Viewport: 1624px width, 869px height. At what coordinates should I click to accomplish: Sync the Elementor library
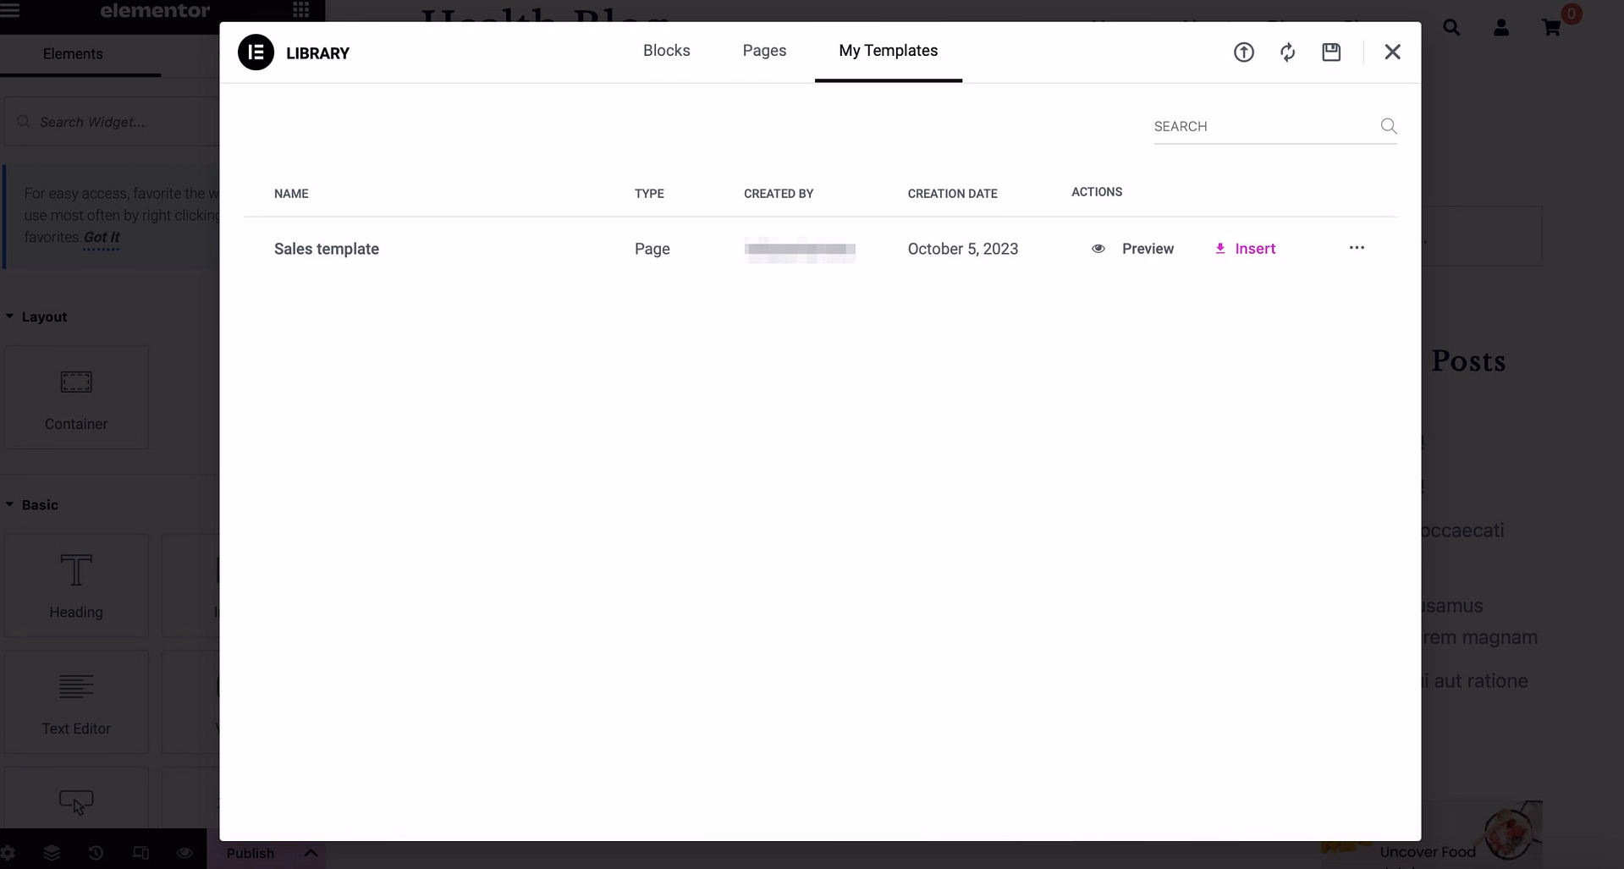pyautogui.click(x=1287, y=52)
